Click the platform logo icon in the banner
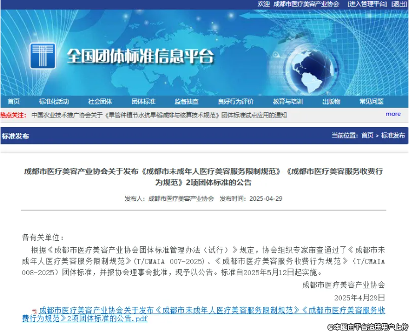The image size is (409, 331). 43,56
